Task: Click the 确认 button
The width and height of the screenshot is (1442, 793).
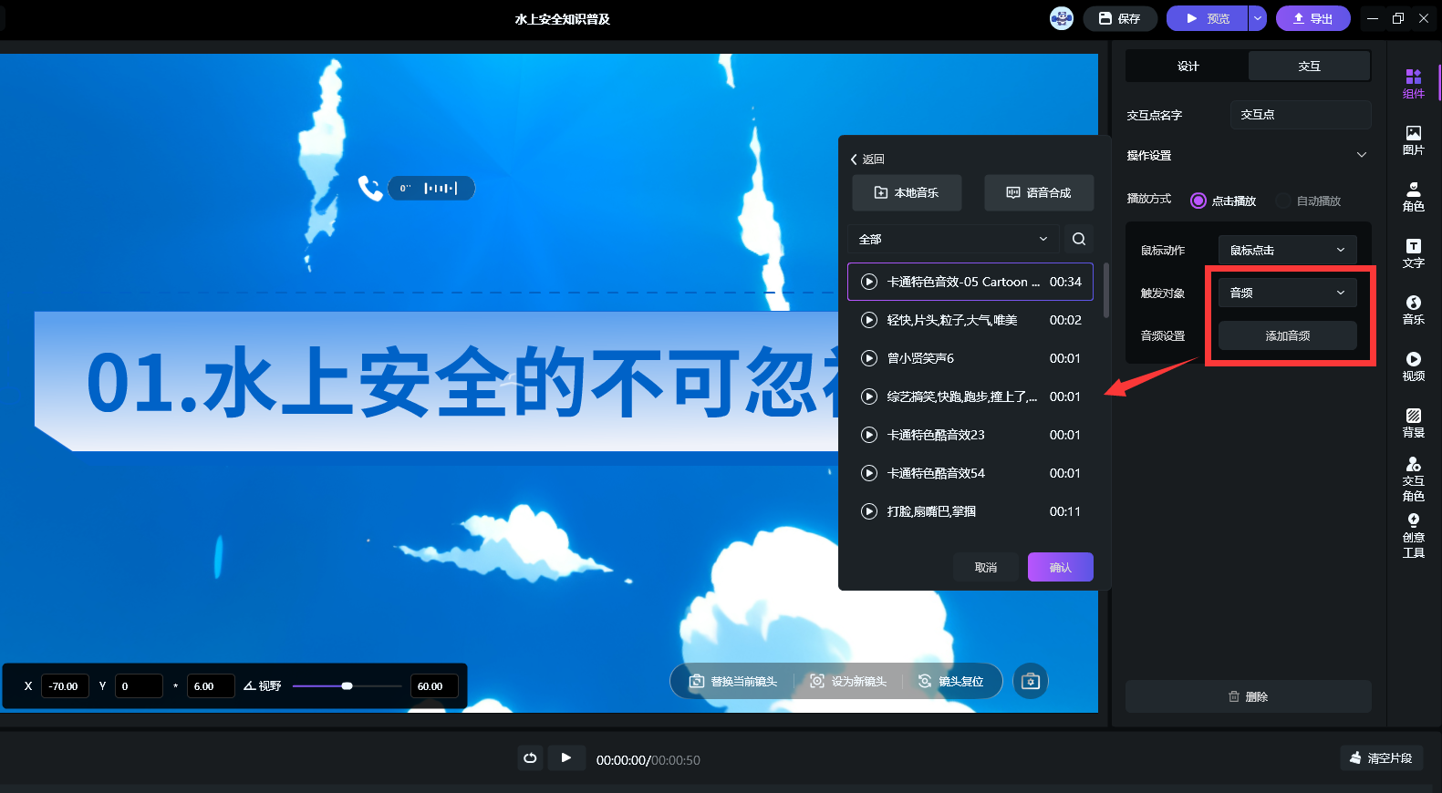Action: [x=1060, y=567]
